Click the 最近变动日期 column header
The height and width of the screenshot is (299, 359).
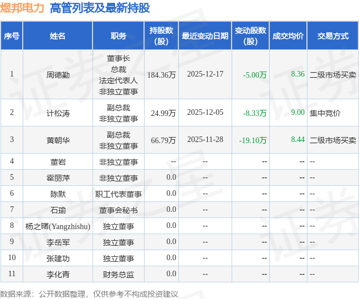point(205,36)
